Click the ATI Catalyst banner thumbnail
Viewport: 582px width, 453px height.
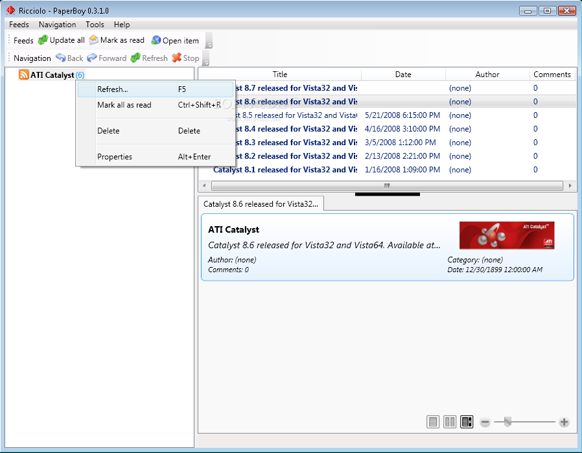coord(507,235)
